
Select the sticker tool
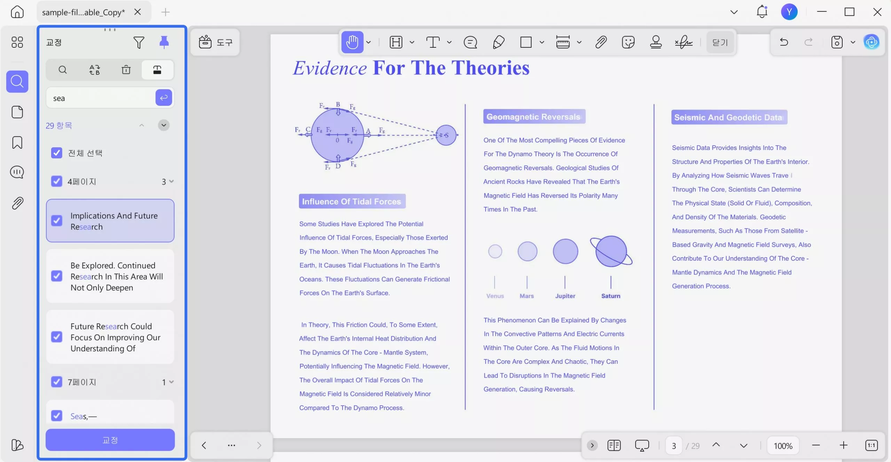point(628,42)
